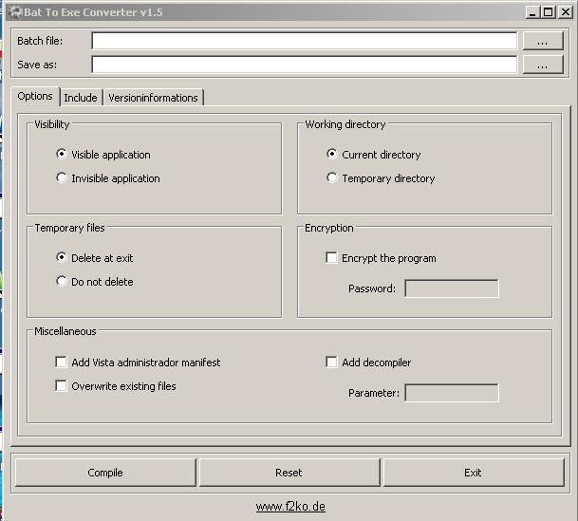Click the Temporary files group label

(69, 228)
